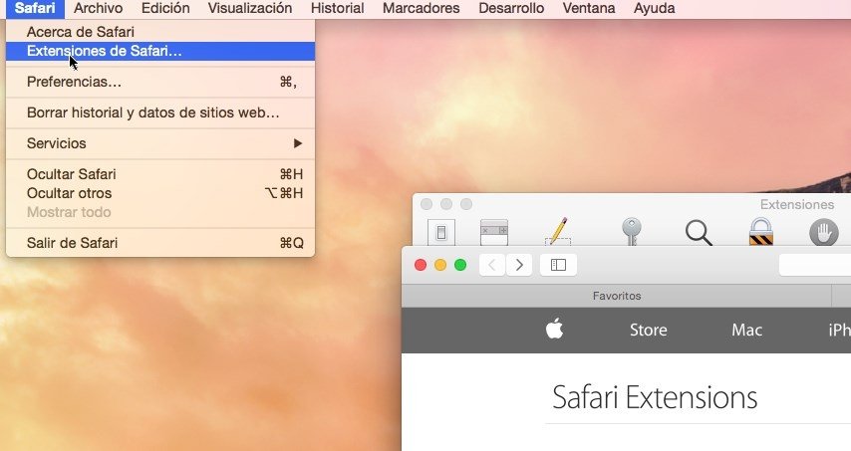The height and width of the screenshot is (451, 851).
Task: Open Privacy hand icon in preferences
Action: [824, 232]
